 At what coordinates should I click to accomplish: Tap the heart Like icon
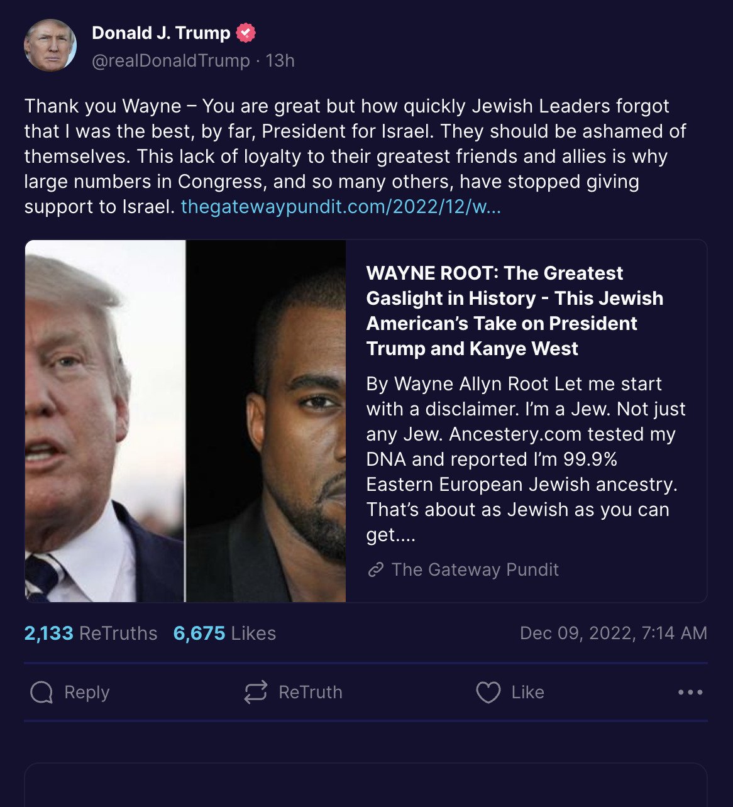tap(488, 692)
